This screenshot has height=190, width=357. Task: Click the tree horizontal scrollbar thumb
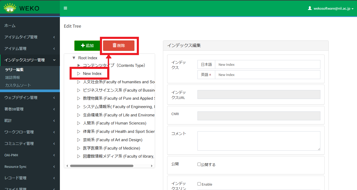point(101,166)
